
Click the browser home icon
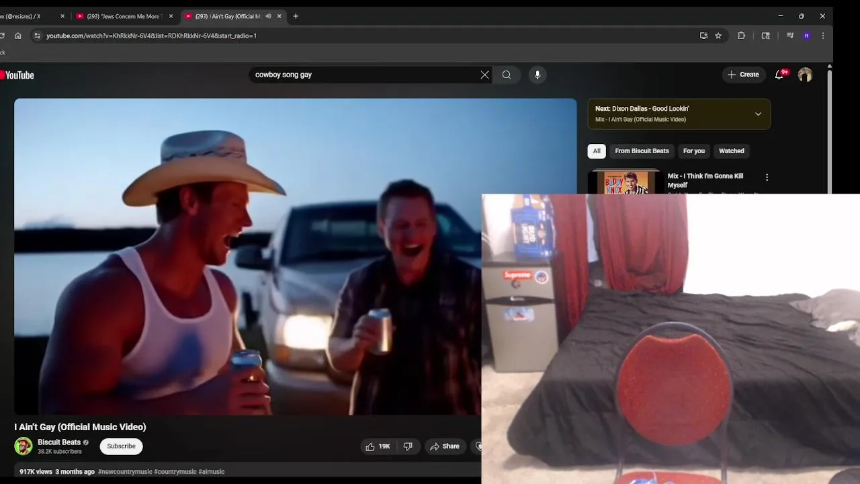tap(18, 36)
